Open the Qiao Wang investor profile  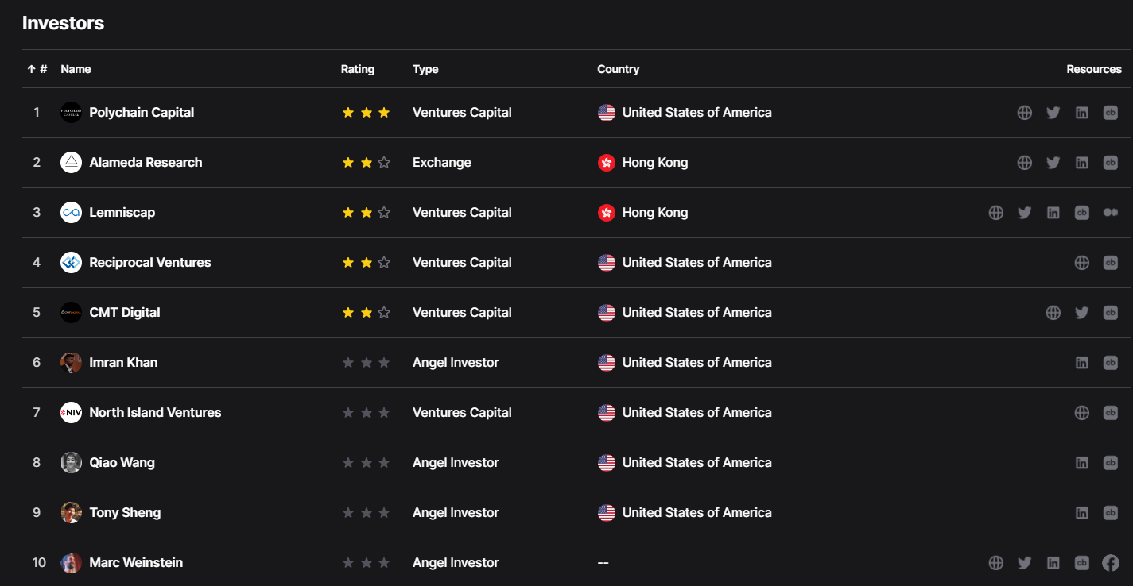pos(122,463)
